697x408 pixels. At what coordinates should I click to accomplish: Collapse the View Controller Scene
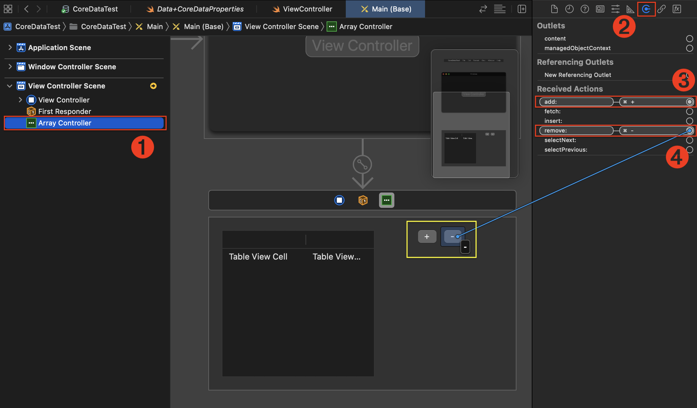[x=10, y=86]
